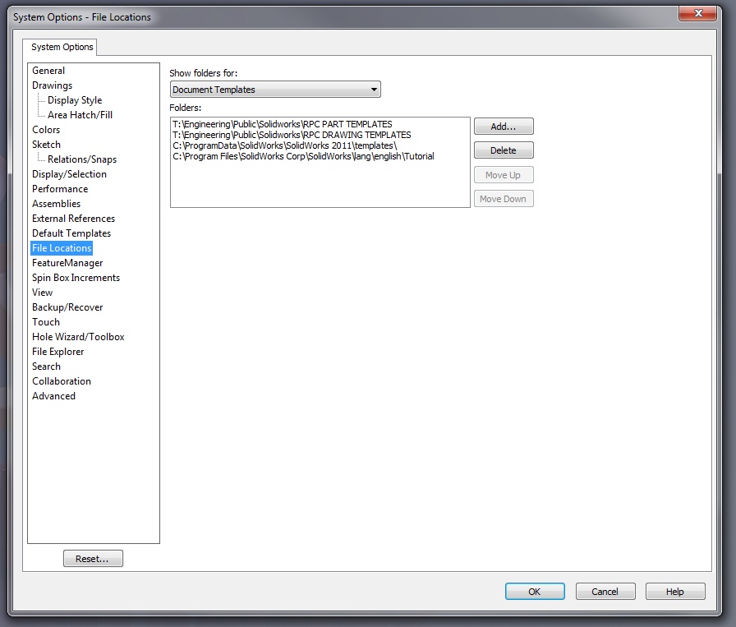
Task: Open Backup/Recover options
Action: [x=67, y=307]
